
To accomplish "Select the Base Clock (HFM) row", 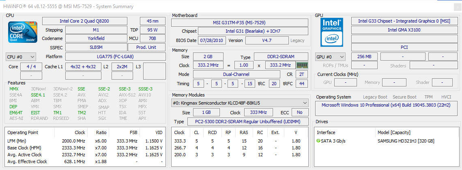I will point(85,148).
